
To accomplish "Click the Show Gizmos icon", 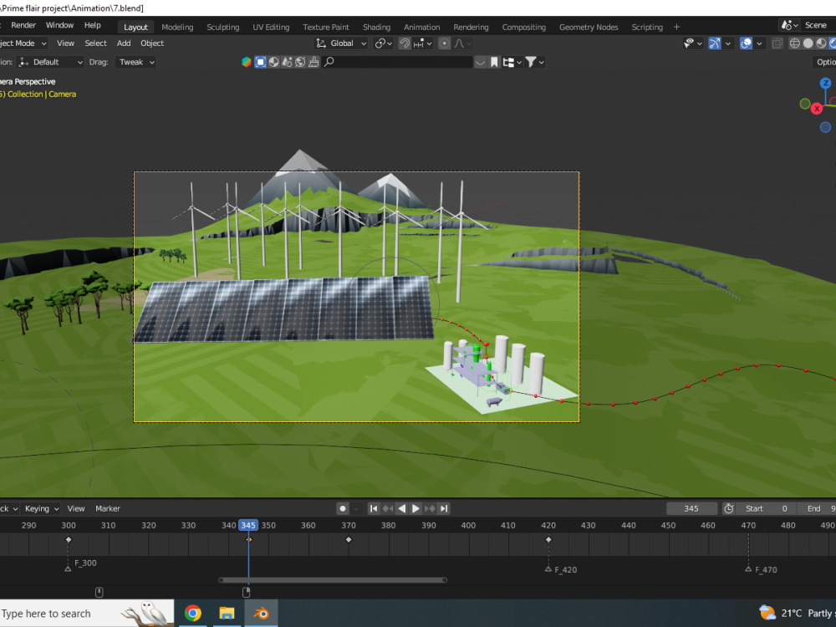I will tap(714, 43).
